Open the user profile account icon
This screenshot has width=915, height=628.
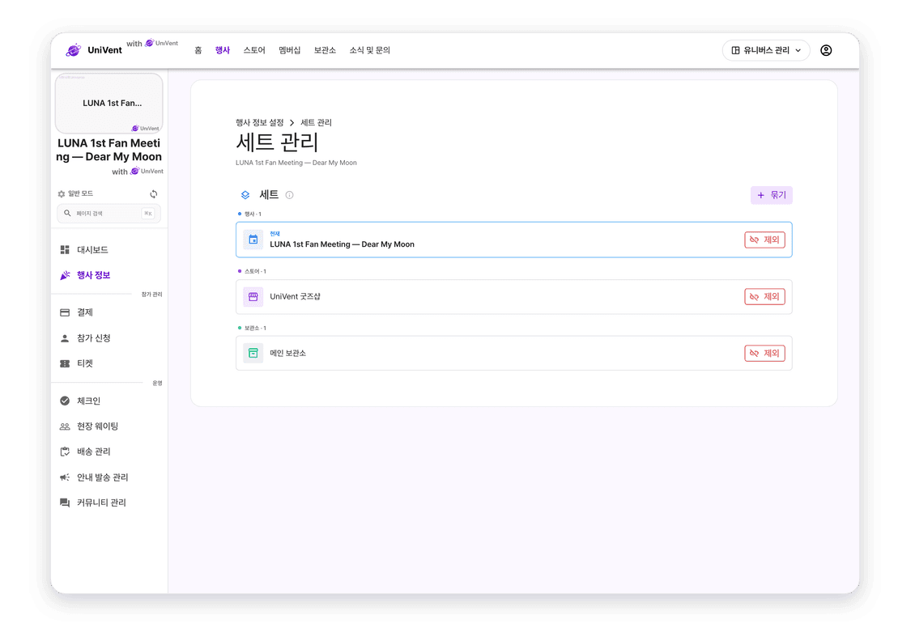point(826,50)
